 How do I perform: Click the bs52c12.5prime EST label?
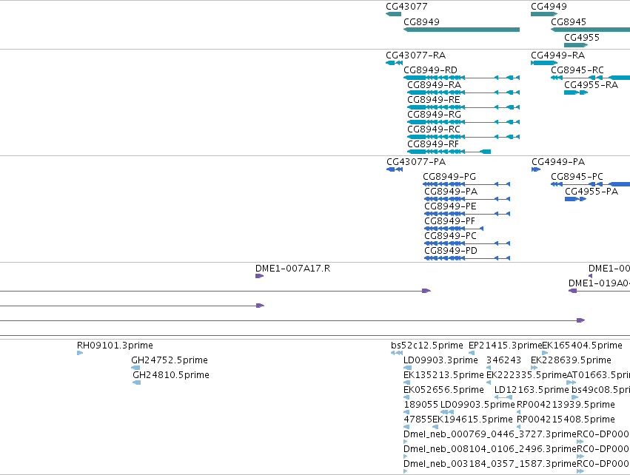pyautogui.click(x=427, y=346)
